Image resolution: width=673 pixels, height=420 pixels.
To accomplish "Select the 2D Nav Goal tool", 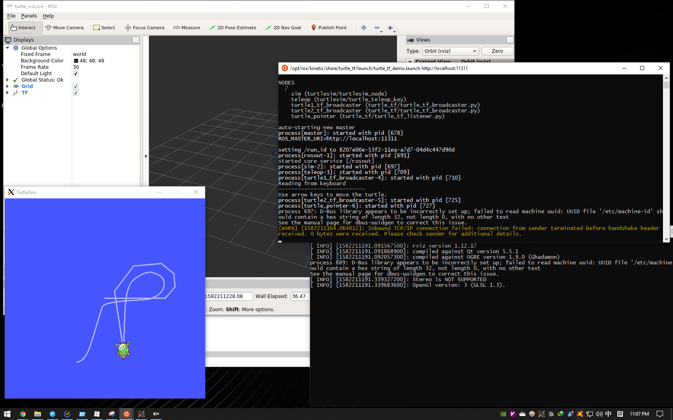I will [283, 28].
